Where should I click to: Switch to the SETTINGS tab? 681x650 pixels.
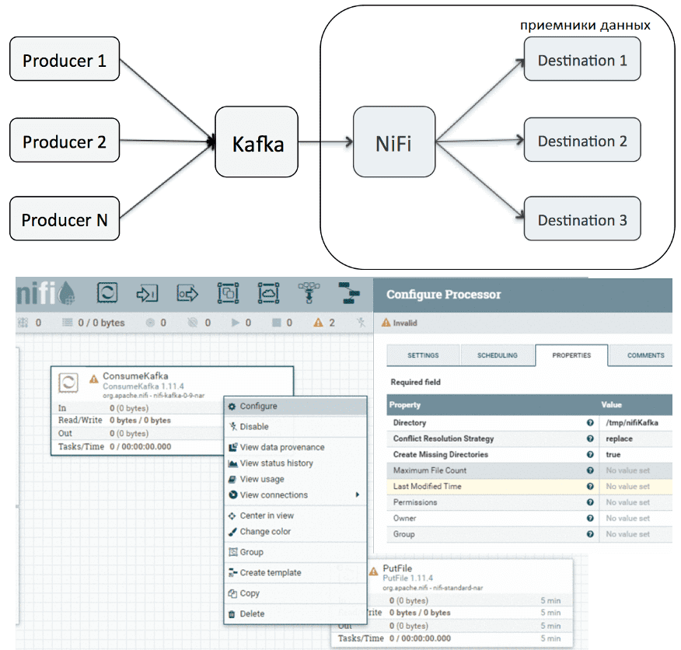tap(423, 355)
